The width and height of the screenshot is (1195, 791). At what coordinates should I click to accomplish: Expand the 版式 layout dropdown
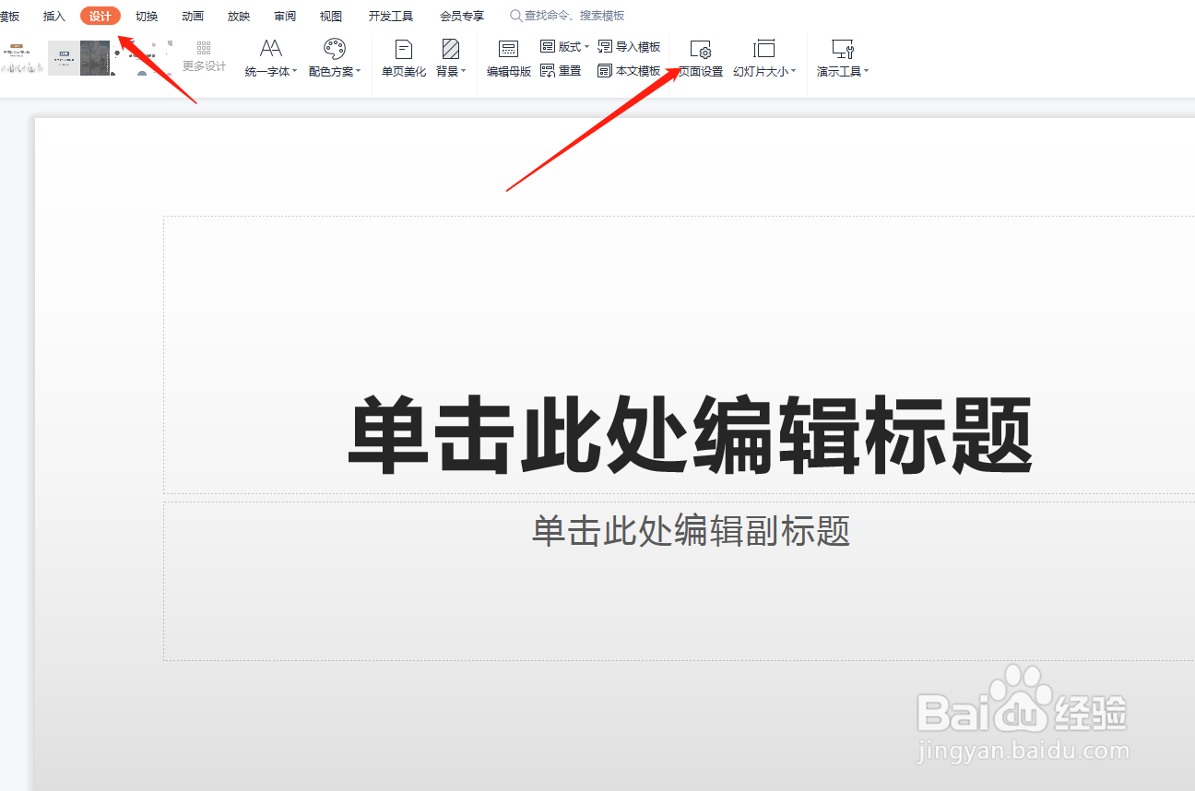click(x=564, y=46)
